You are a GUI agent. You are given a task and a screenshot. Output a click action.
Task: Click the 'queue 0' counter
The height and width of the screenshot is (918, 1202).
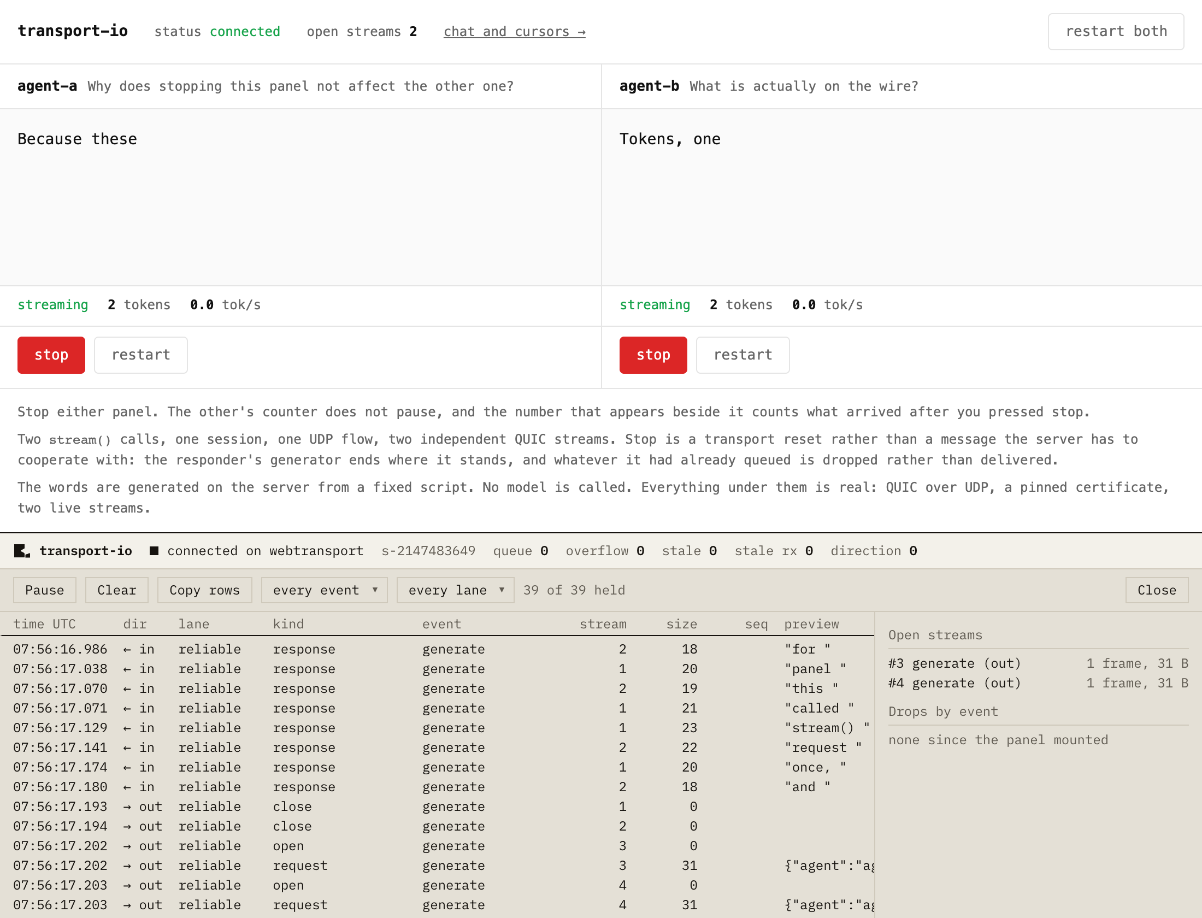pos(521,551)
